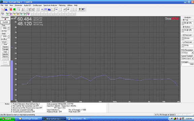The height and width of the screenshot is (121, 194).
Task: Increase the generator Freq stepper
Action: (8, 27)
